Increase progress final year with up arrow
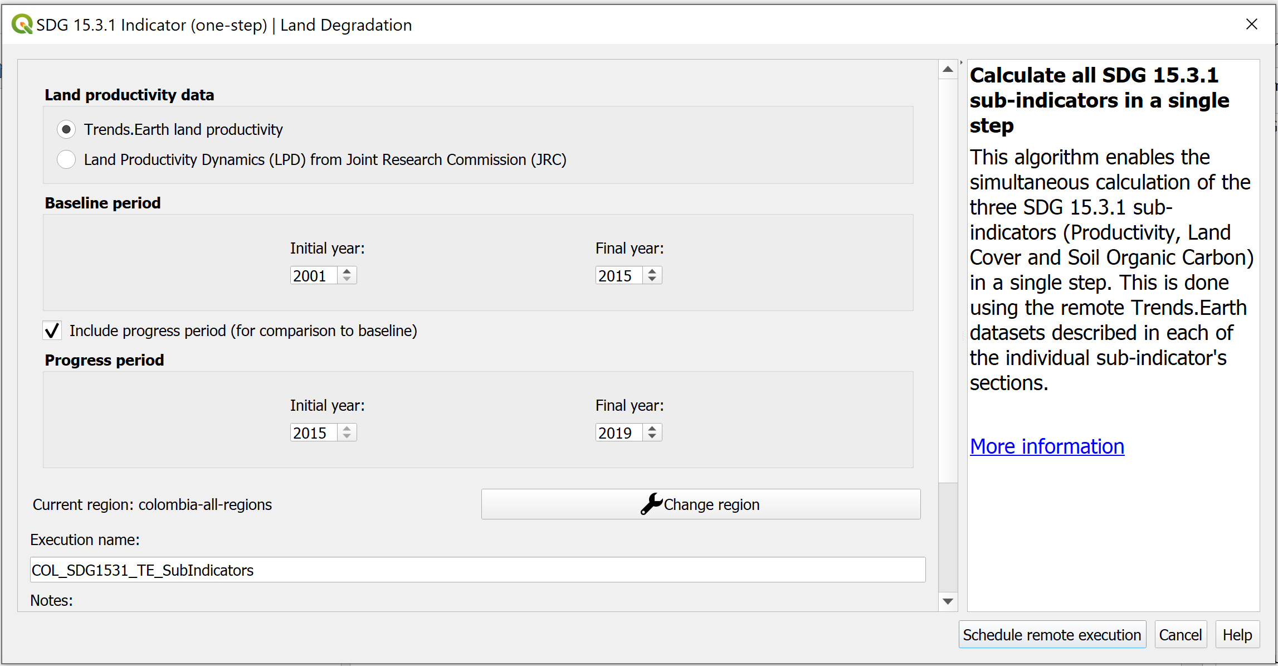Screen dimensions: 1278x666 point(652,428)
